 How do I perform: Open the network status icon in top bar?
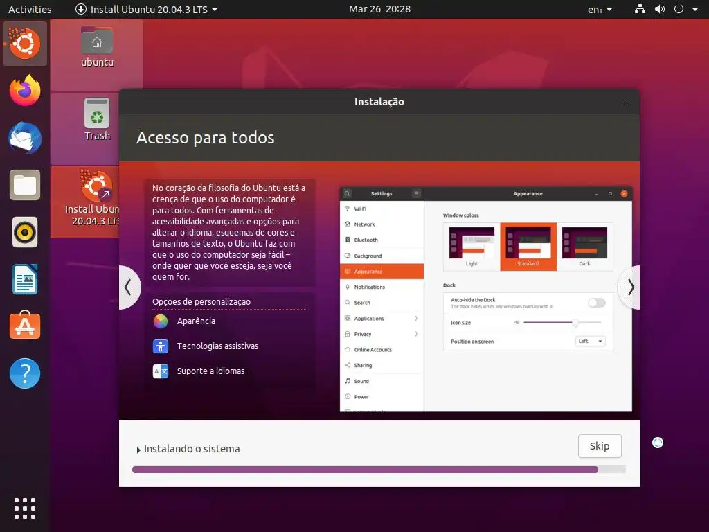pos(640,9)
